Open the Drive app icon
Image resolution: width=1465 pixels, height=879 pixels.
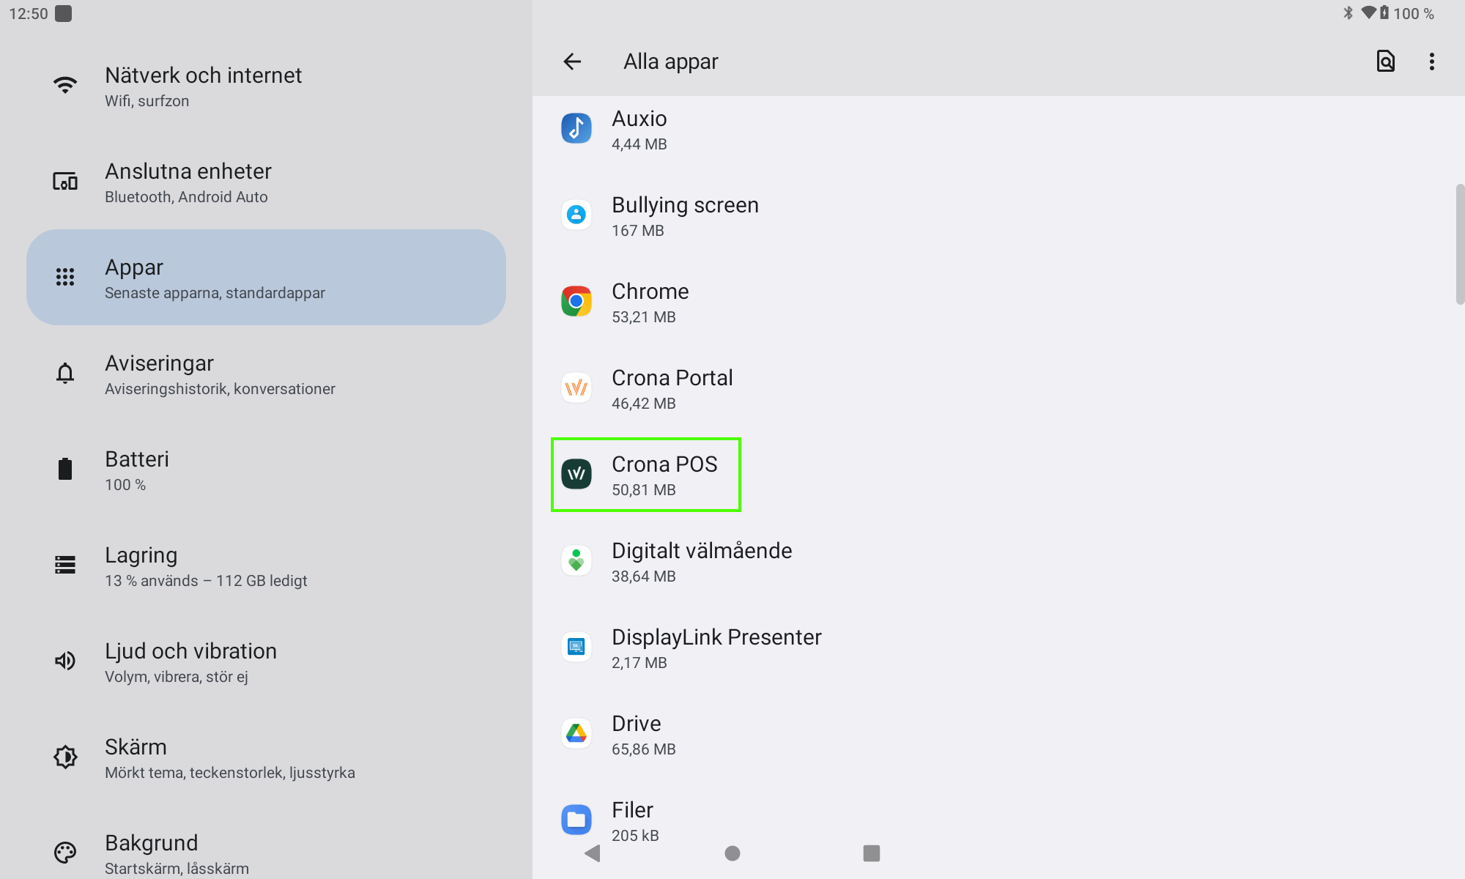pyautogui.click(x=576, y=734)
